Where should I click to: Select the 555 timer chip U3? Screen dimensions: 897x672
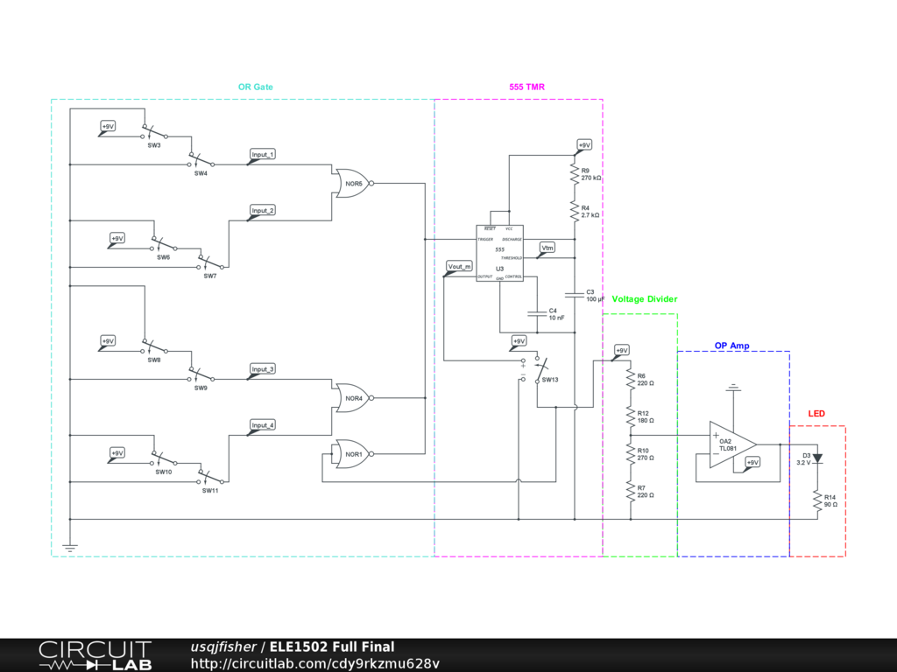point(499,252)
